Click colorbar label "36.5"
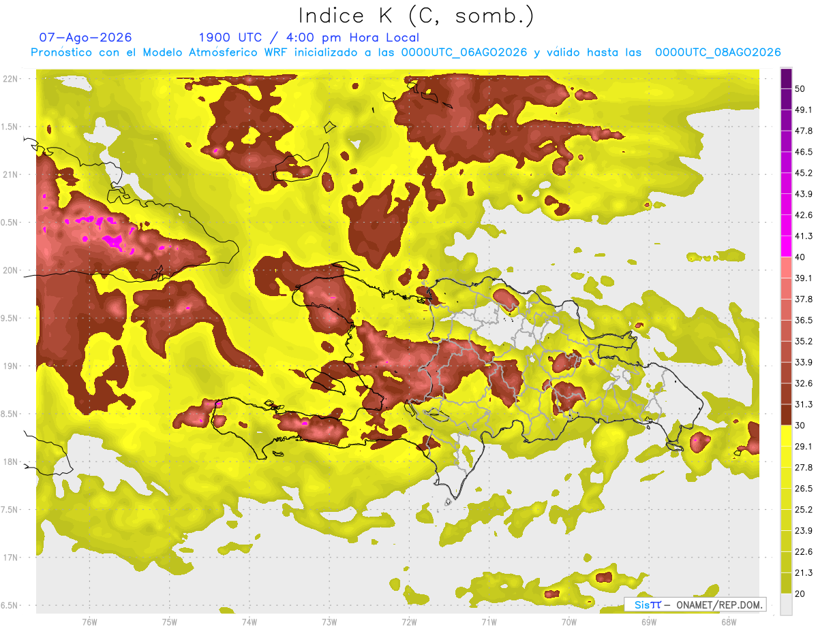This screenshot has width=818, height=631. pos(804,320)
